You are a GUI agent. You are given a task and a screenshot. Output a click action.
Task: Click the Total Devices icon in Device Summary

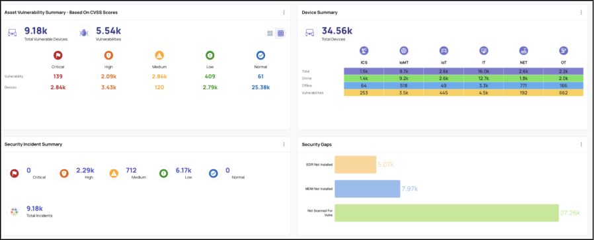click(309, 32)
